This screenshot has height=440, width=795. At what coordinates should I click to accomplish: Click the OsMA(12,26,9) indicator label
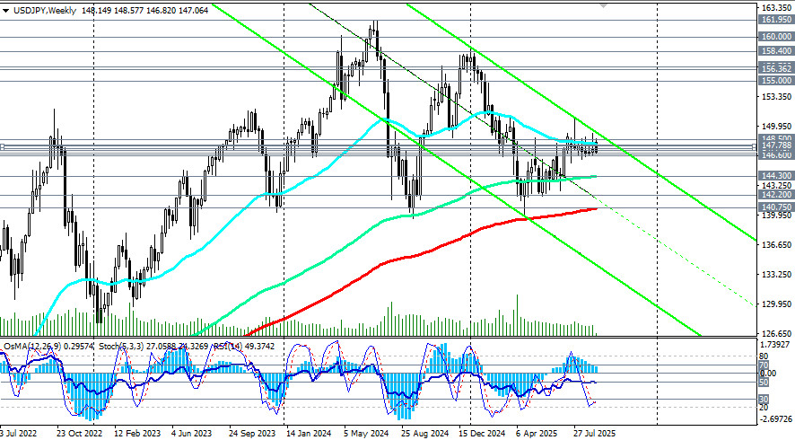click(x=33, y=345)
